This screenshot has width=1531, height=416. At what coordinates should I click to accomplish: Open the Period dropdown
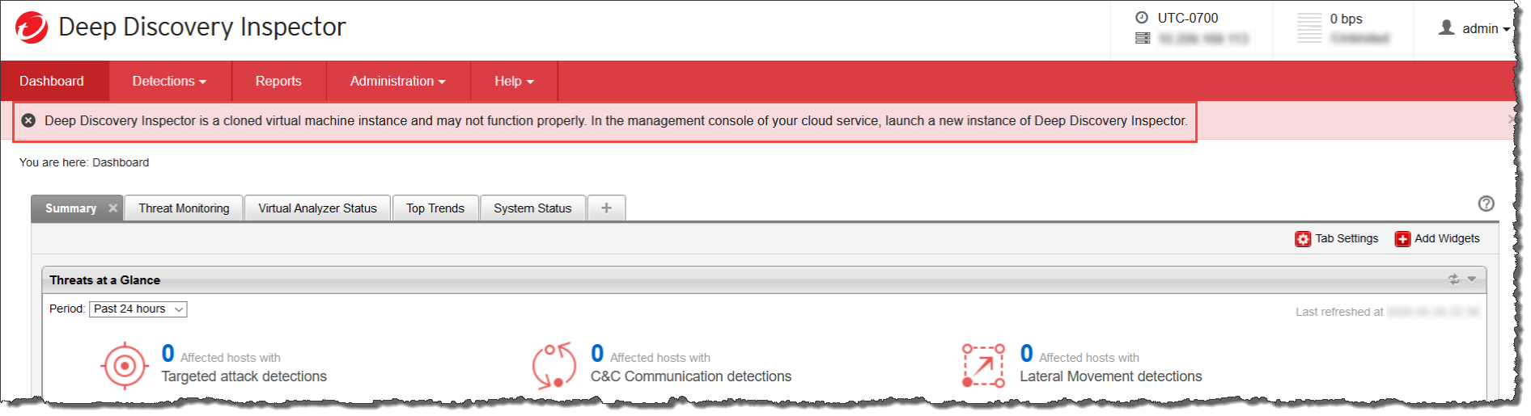pos(138,309)
